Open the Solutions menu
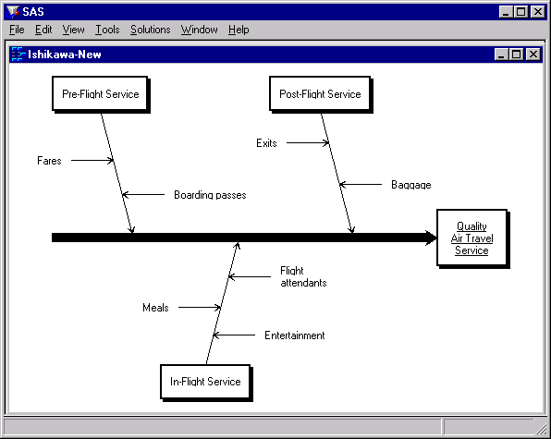 151,30
